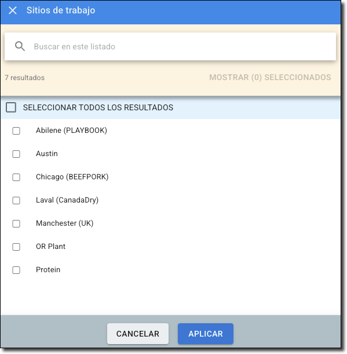
Task: Tick the select all results checkbox
Action: (11, 107)
